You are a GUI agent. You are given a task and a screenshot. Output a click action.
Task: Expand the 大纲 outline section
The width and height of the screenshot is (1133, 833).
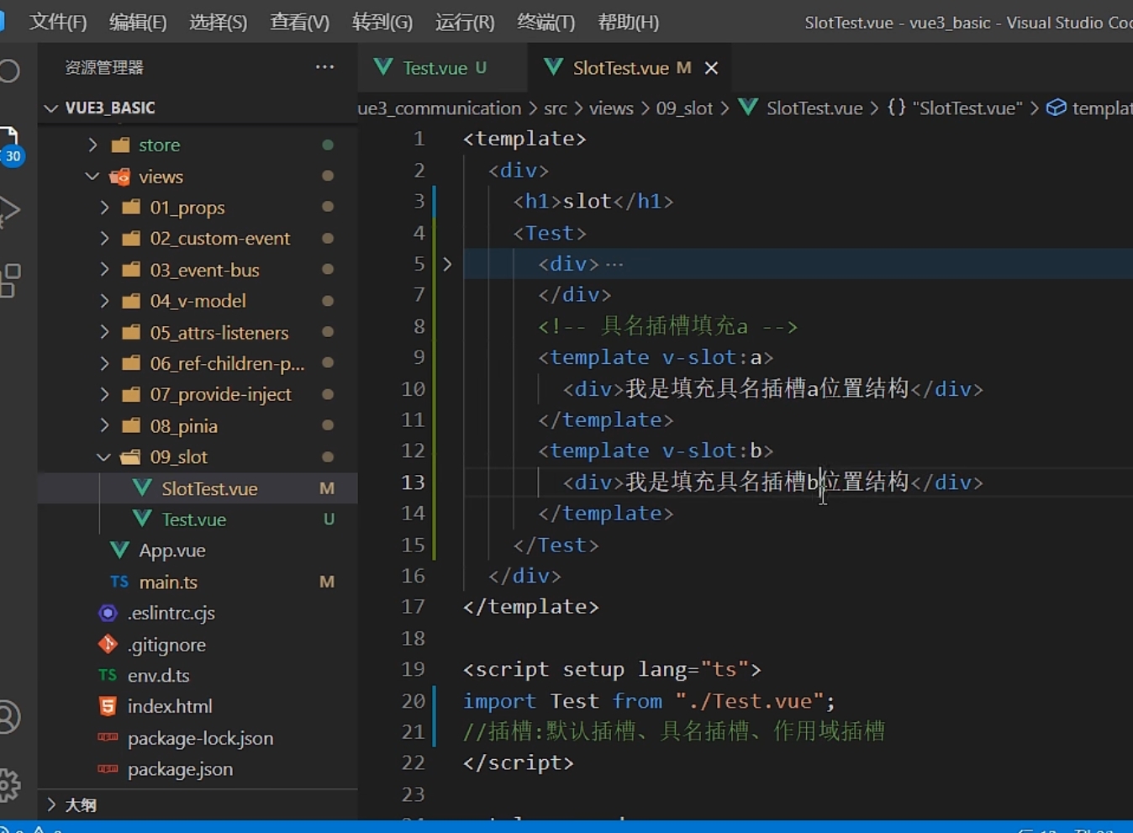(x=51, y=804)
